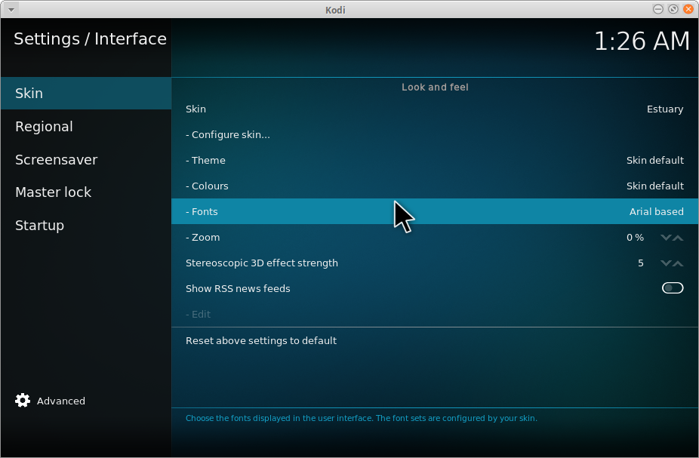The height and width of the screenshot is (458, 699).
Task: Click the Look and feel section header
Action: (435, 88)
